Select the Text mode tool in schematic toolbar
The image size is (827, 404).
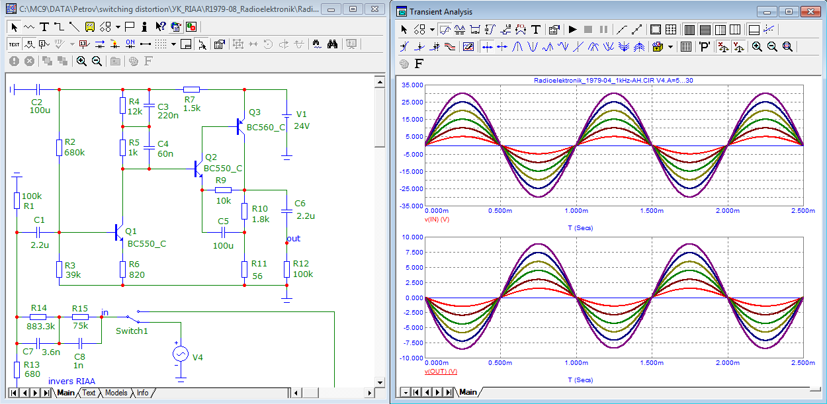[x=44, y=27]
